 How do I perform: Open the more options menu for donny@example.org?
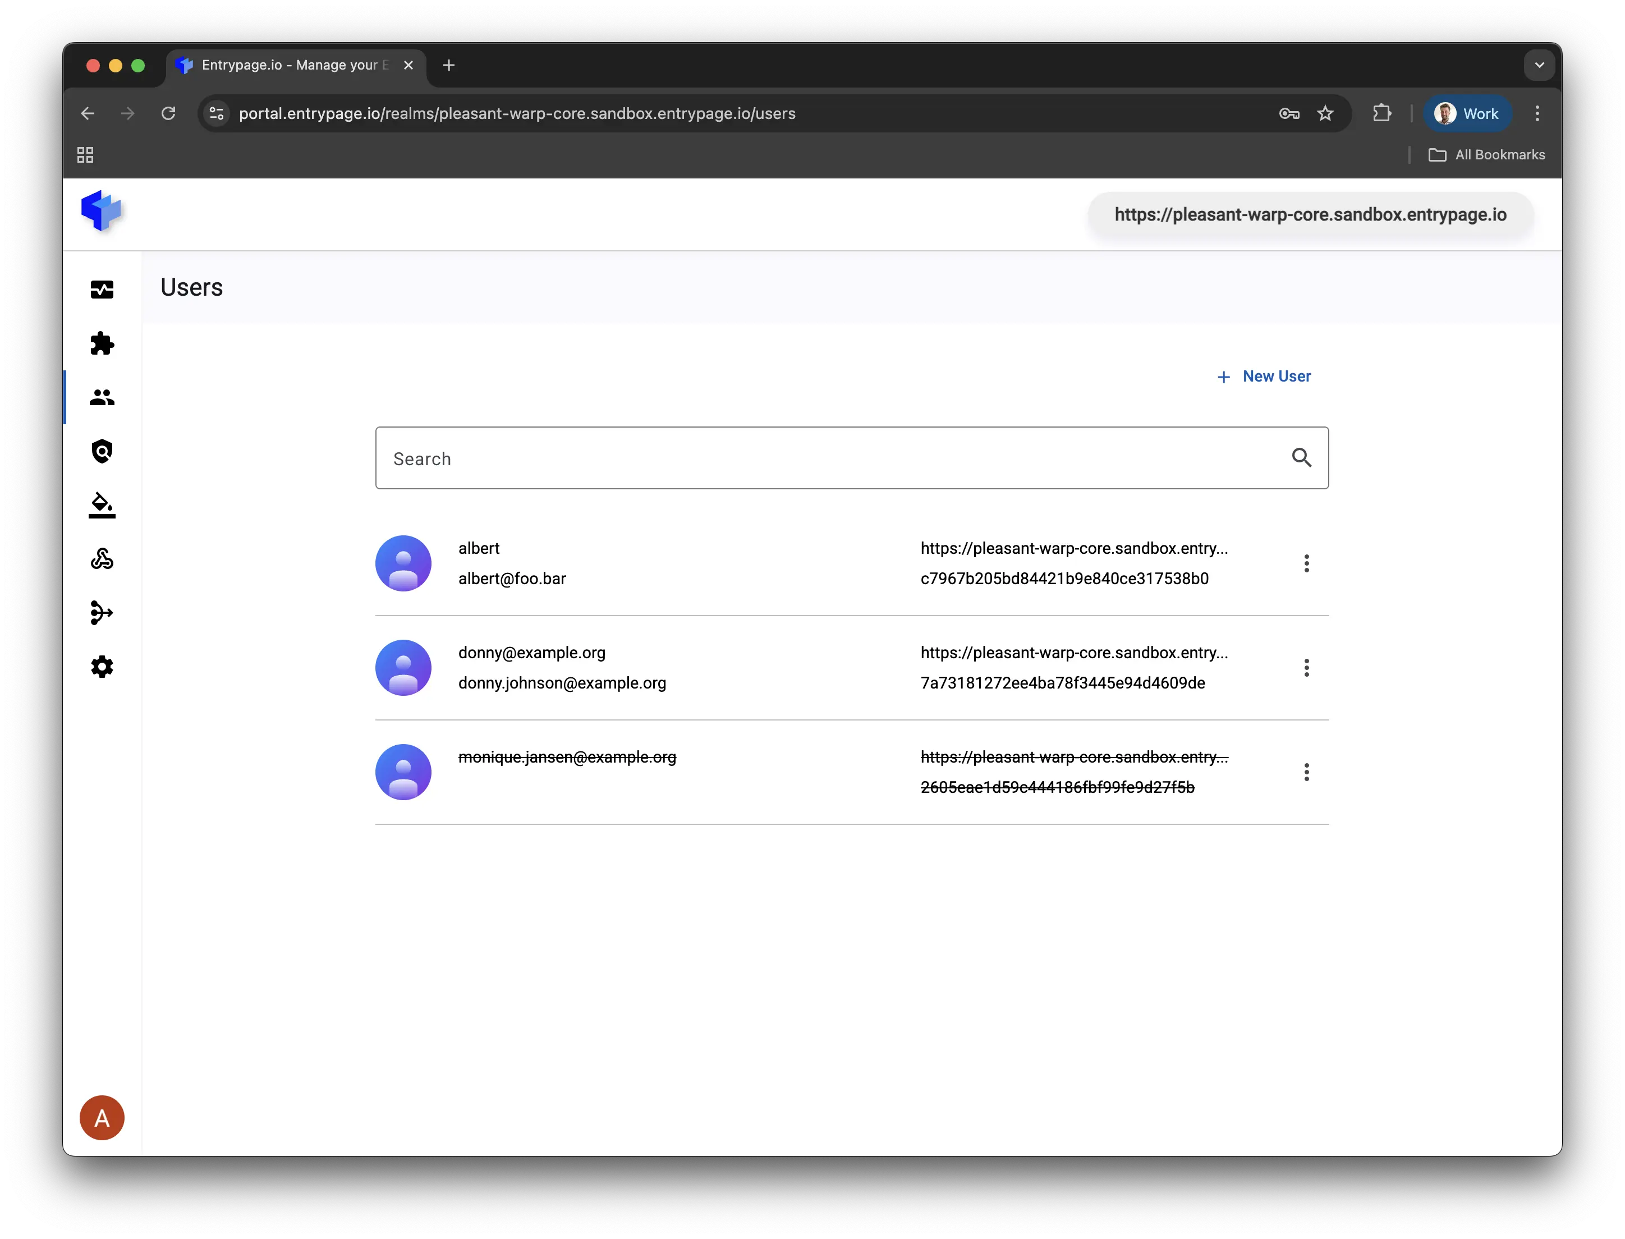(x=1306, y=668)
